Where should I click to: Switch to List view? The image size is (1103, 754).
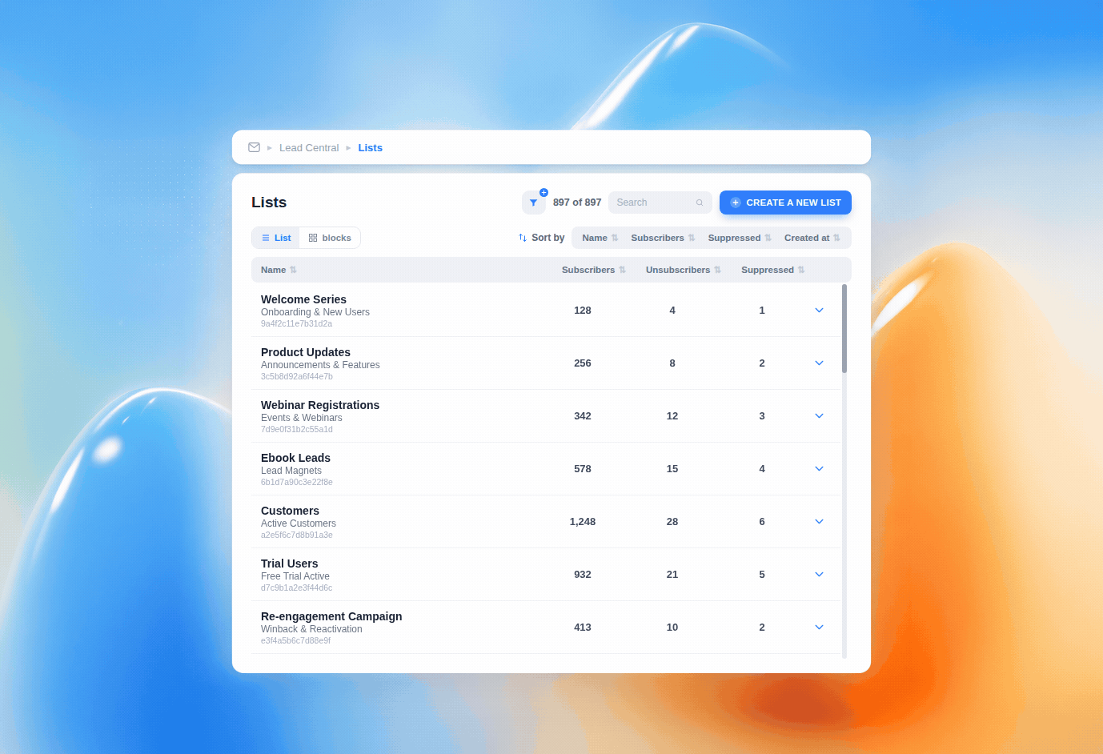(276, 238)
